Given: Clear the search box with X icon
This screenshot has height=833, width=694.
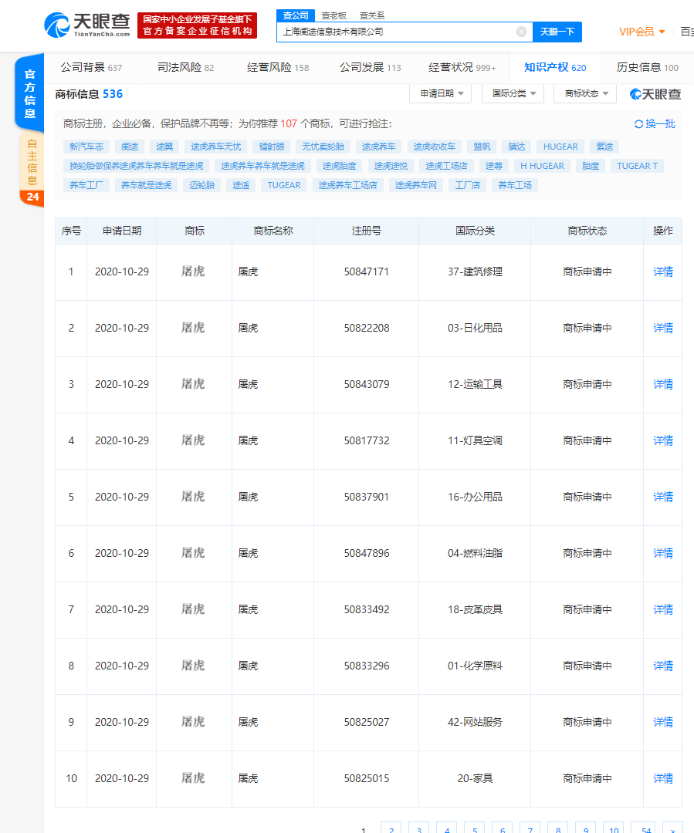Looking at the screenshot, I should [x=522, y=32].
